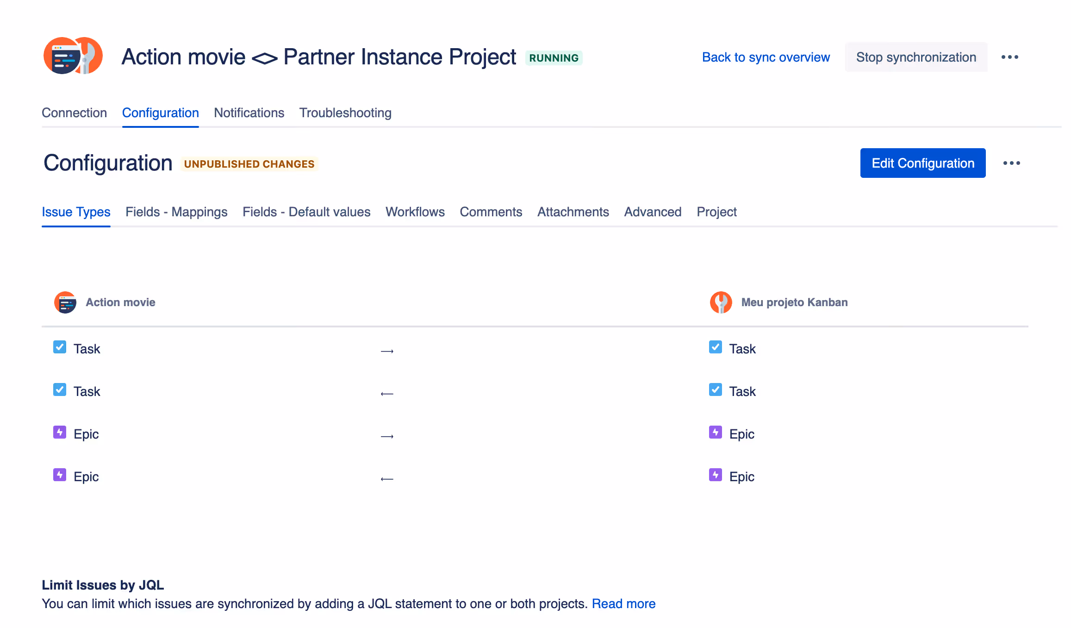Click the right arrow in first Epic row
Screen dimensions: 1071x628
pos(387,437)
